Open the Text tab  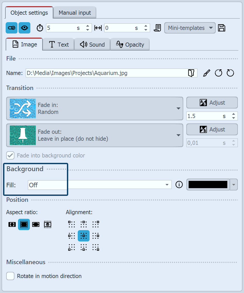point(58,45)
